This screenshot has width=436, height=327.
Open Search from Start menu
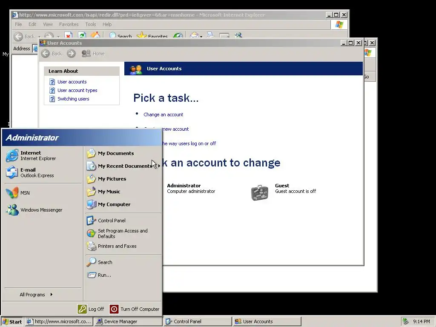[123, 262]
